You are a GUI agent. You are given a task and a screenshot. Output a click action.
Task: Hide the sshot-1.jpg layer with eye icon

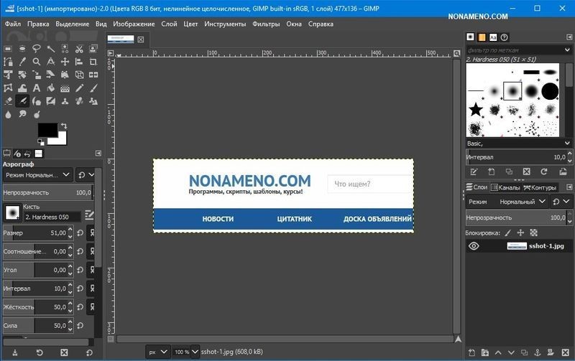[474, 245]
